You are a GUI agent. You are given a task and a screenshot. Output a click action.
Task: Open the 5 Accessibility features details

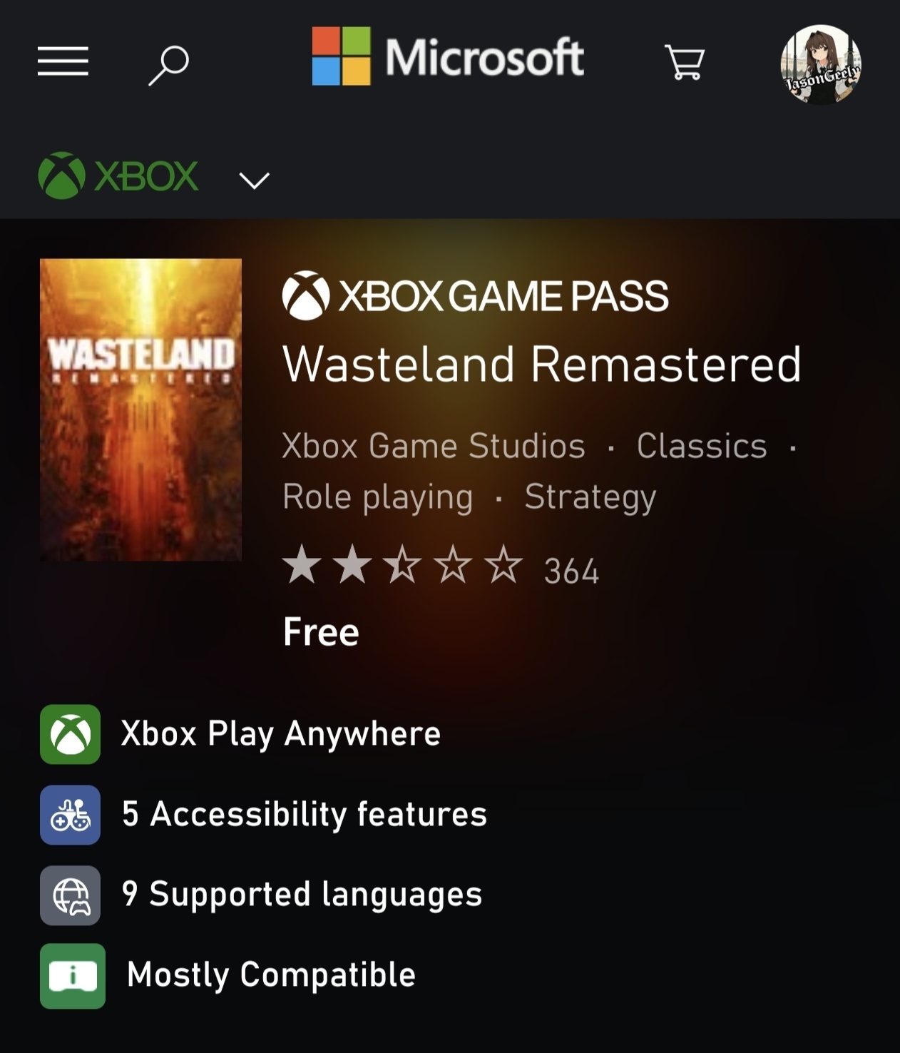[304, 814]
